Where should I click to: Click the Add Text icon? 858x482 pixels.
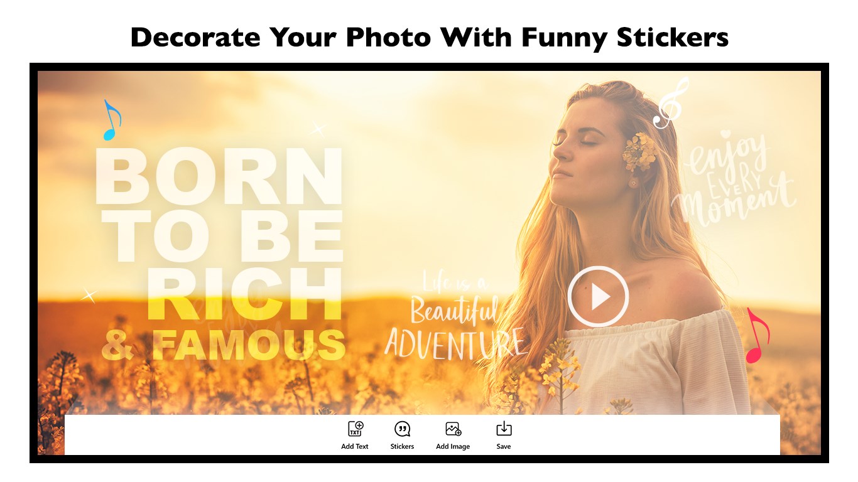pyautogui.click(x=356, y=429)
